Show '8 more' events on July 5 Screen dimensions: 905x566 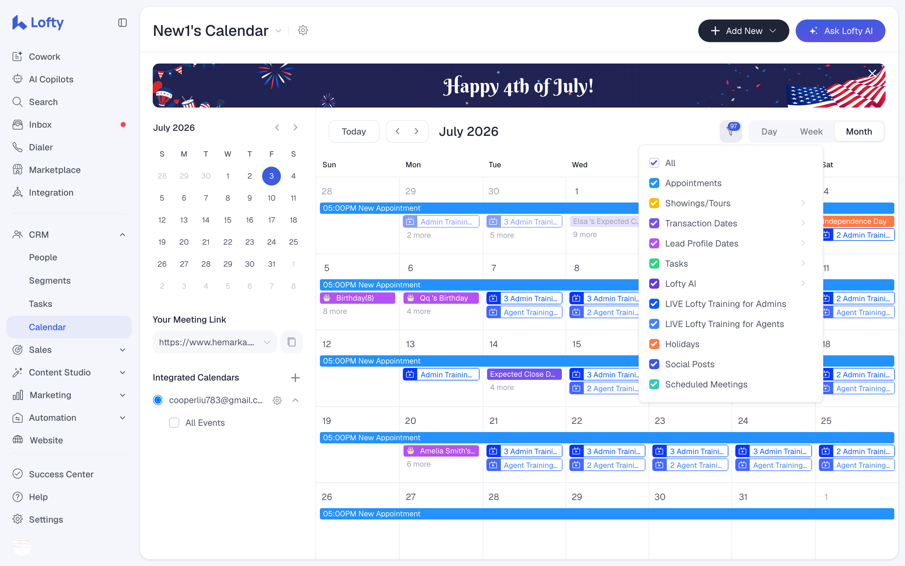point(335,311)
